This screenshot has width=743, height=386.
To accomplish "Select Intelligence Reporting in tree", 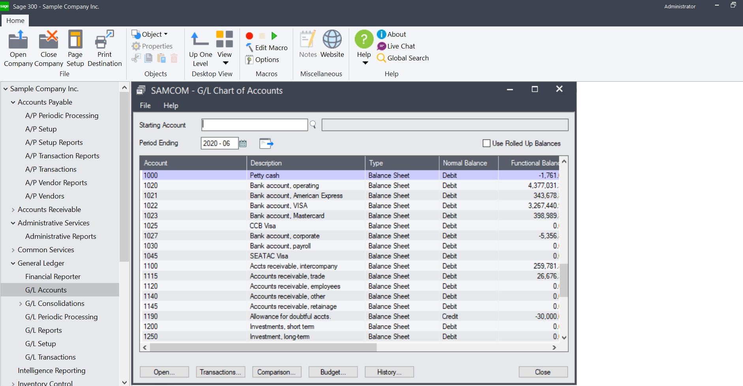I will click(52, 371).
